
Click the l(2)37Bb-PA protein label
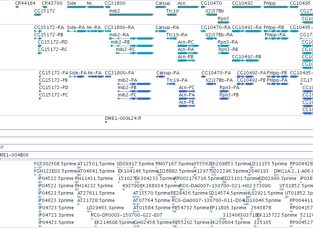219,80
